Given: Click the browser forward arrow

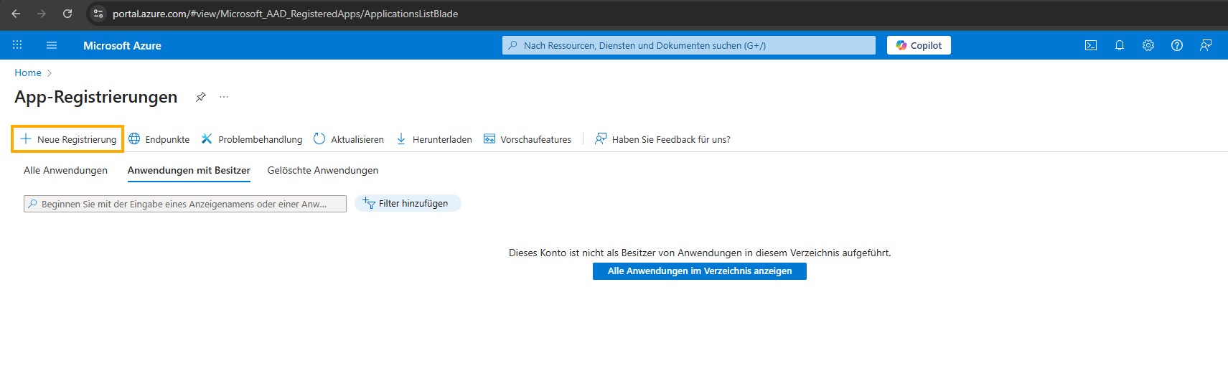Looking at the screenshot, I should click(x=42, y=14).
